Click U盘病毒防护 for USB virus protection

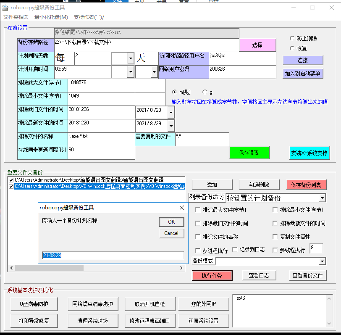(33, 304)
